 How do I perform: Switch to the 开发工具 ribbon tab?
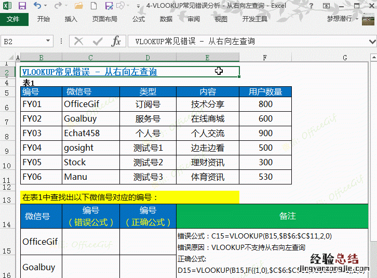(254, 19)
